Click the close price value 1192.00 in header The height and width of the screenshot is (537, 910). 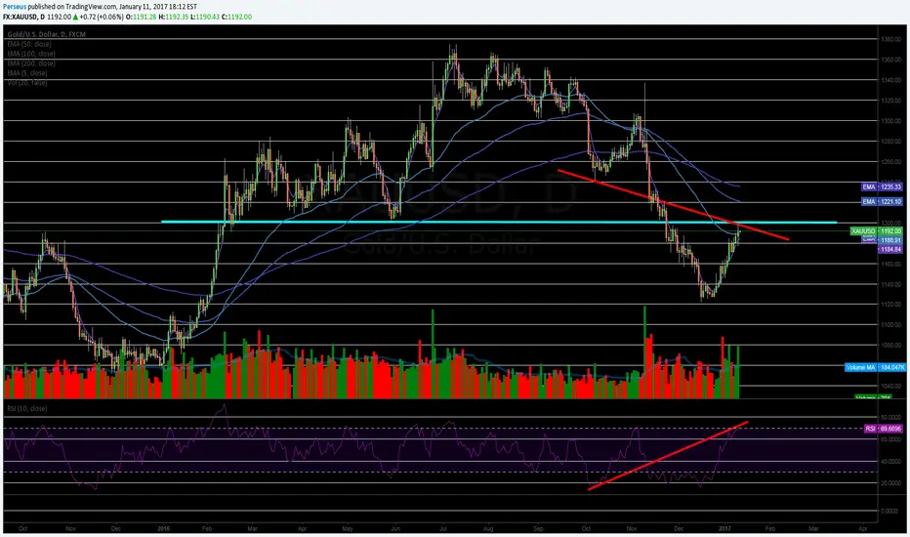coord(240,17)
